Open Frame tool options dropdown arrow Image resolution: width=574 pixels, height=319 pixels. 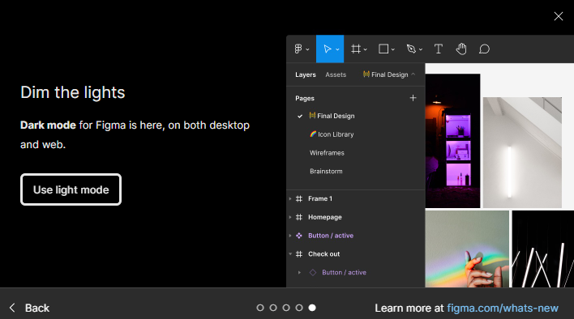[x=365, y=49]
